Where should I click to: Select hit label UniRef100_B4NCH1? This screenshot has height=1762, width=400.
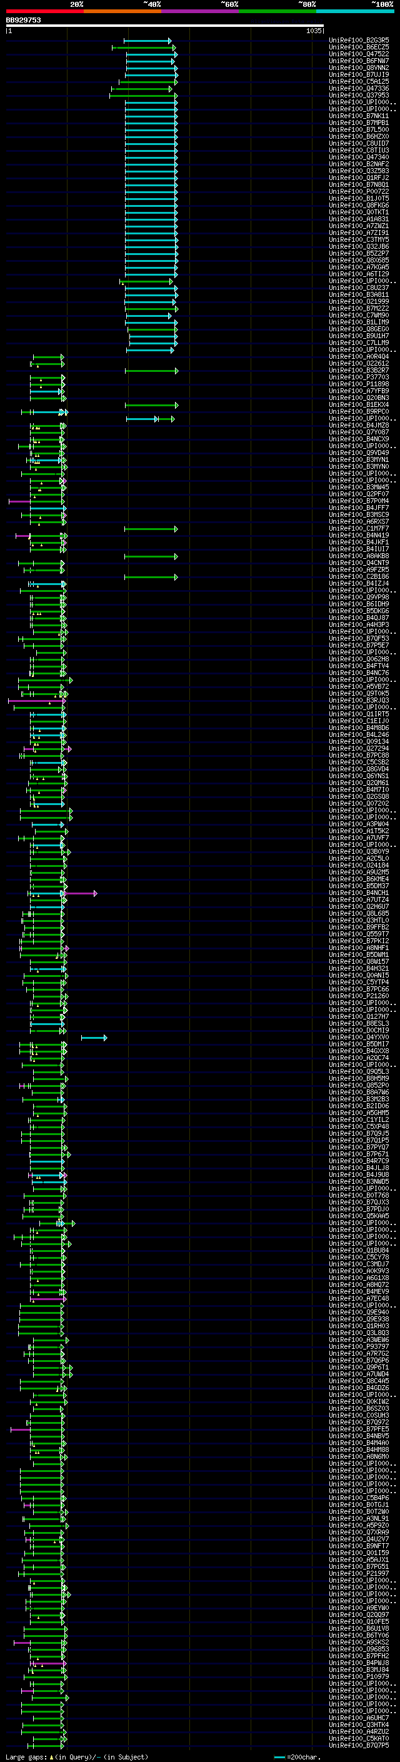[x=359, y=893]
